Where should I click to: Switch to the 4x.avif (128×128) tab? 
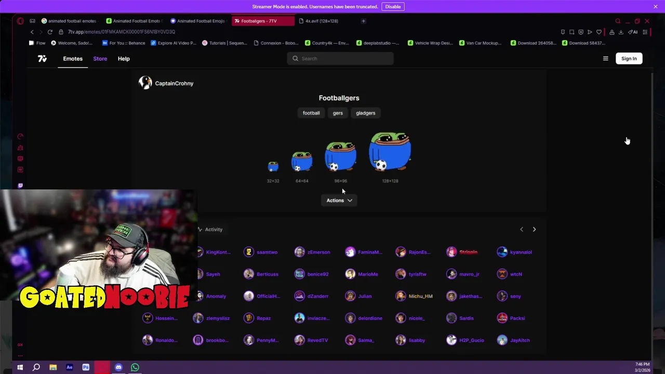323,21
